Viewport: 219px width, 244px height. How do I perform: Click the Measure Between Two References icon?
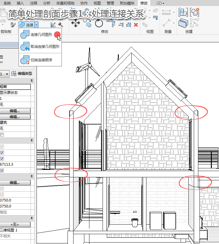[x=166, y=12]
